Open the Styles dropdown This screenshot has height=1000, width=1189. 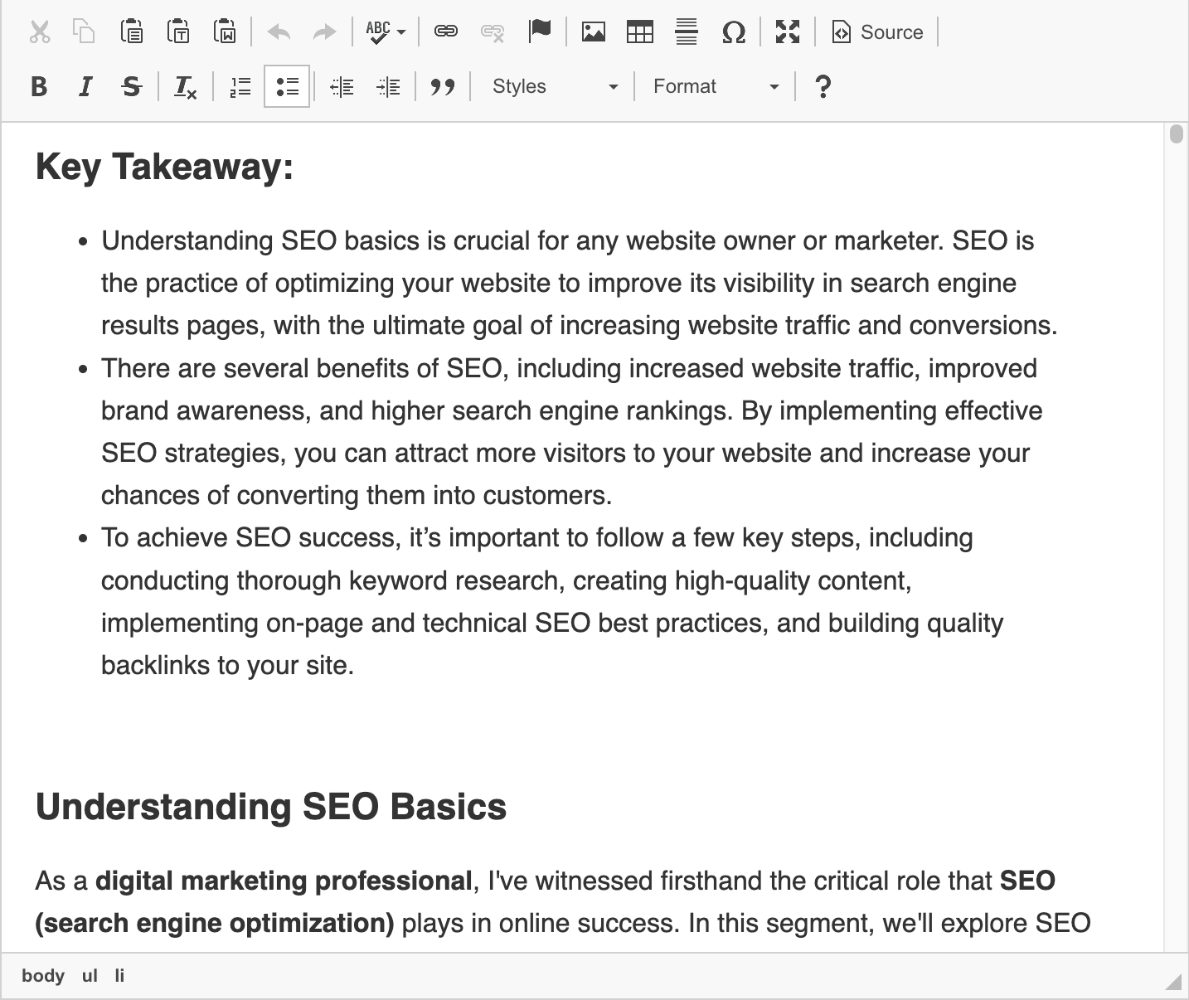(x=553, y=86)
